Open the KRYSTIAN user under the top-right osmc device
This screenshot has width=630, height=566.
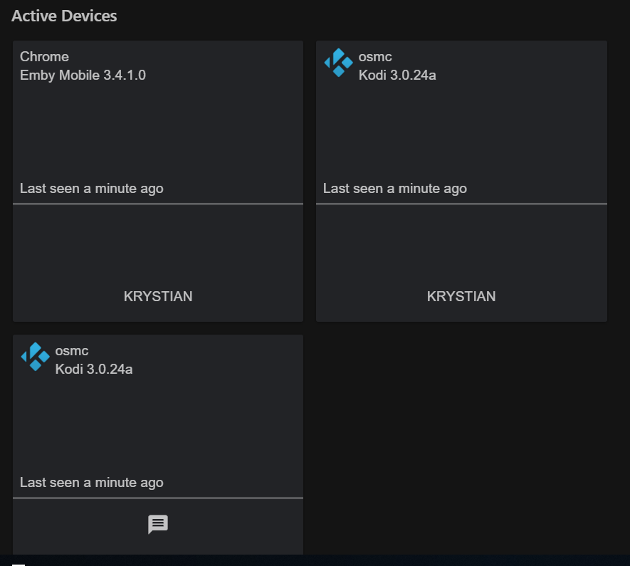(x=461, y=296)
